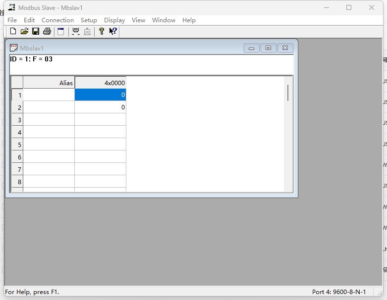The image size is (387, 300).
Task: Click the slave definition window icon
Action: click(61, 32)
